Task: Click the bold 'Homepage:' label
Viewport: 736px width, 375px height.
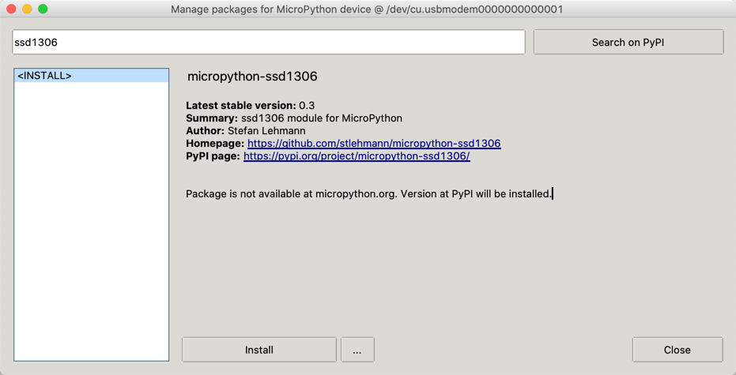Action: (215, 144)
